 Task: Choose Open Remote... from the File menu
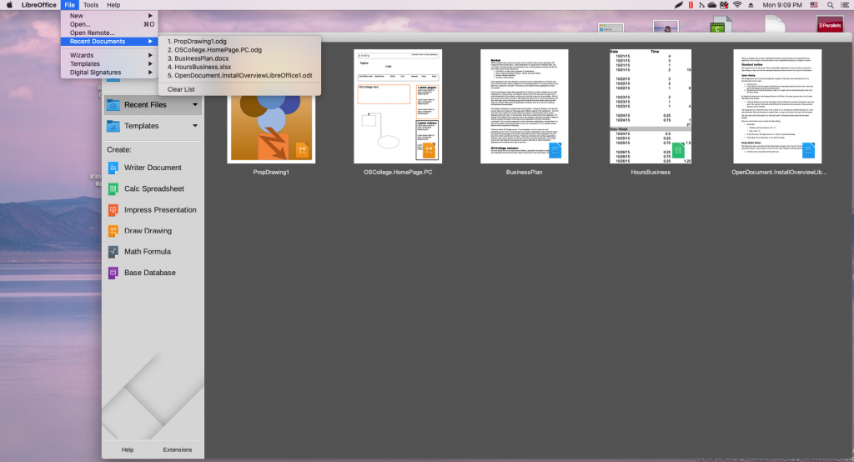point(93,33)
